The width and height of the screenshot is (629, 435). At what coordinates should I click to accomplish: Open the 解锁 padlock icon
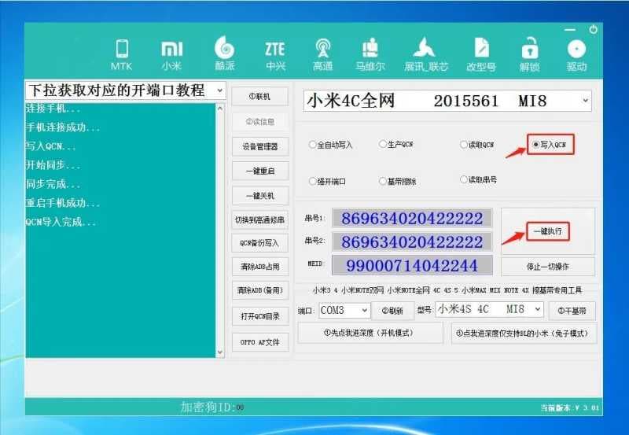click(x=529, y=54)
